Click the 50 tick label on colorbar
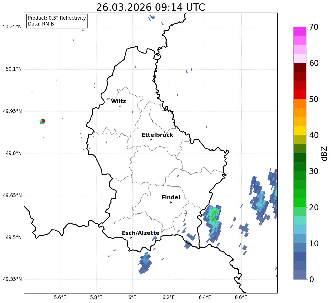Image resolution: width=331 pixels, height=303 pixels. pyautogui.click(x=314, y=99)
